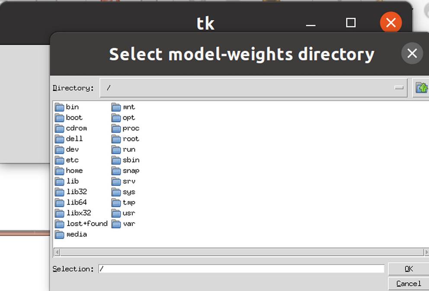This screenshot has width=429, height=291.
Task: Click the horizontal scrollbar left arrow
Action: click(x=57, y=252)
